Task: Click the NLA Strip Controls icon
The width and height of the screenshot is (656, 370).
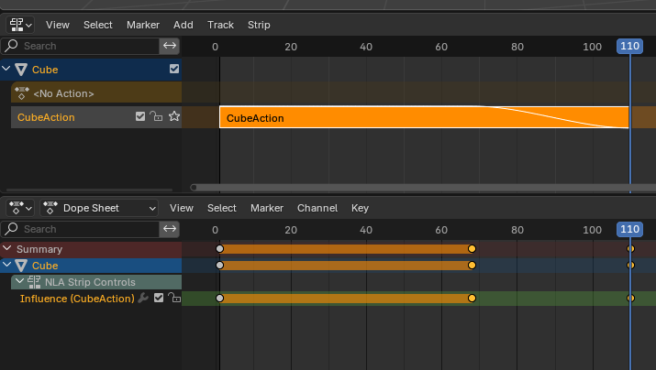Action: (34, 282)
